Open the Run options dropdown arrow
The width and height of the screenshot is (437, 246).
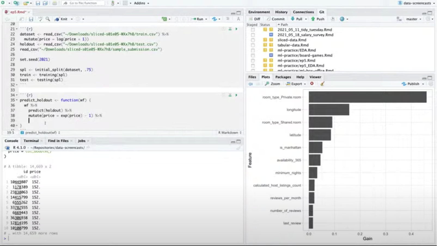pyautogui.click(x=206, y=19)
